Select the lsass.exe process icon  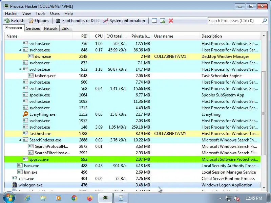[20, 165]
